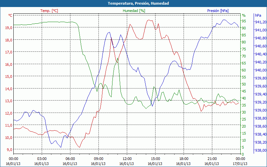Click humidity axis value '50'

pos(244,84)
